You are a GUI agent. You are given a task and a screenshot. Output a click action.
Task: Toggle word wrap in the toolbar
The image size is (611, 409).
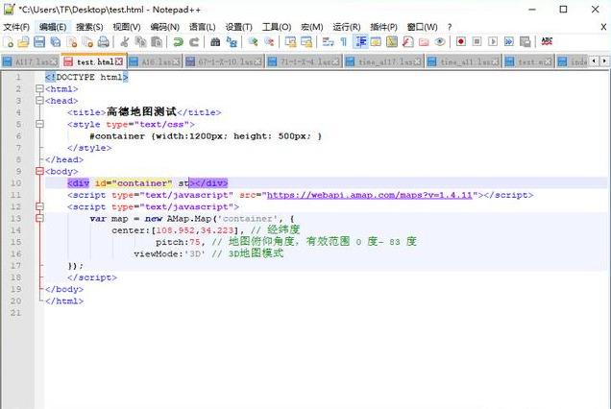click(329, 41)
